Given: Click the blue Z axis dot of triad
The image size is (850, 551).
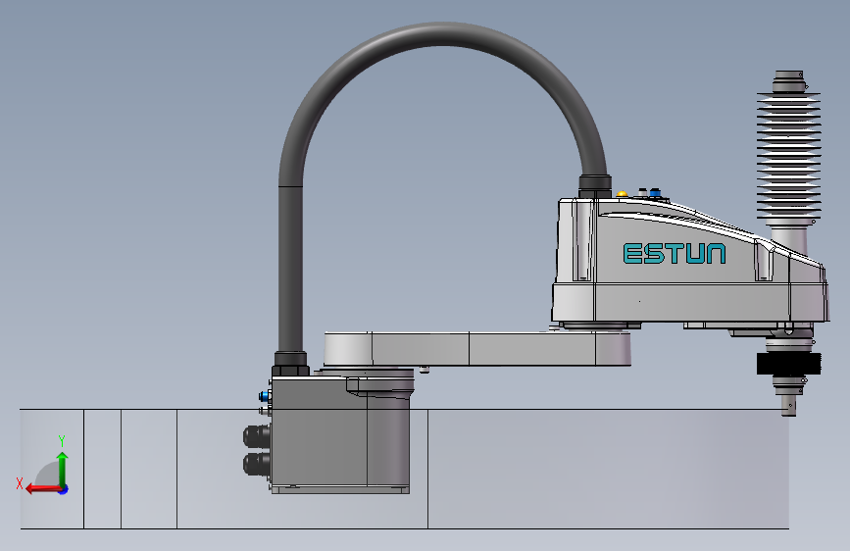Looking at the screenshot, I should tap(64, 489).
